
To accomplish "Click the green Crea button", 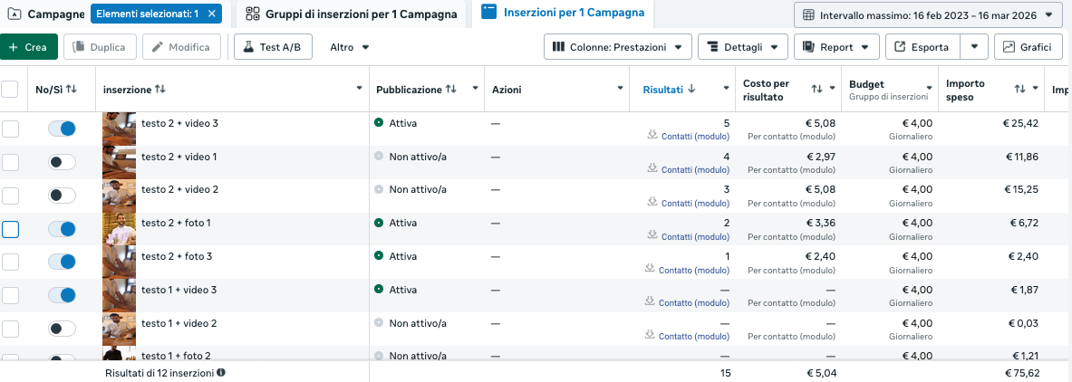I will coord(29,47).
